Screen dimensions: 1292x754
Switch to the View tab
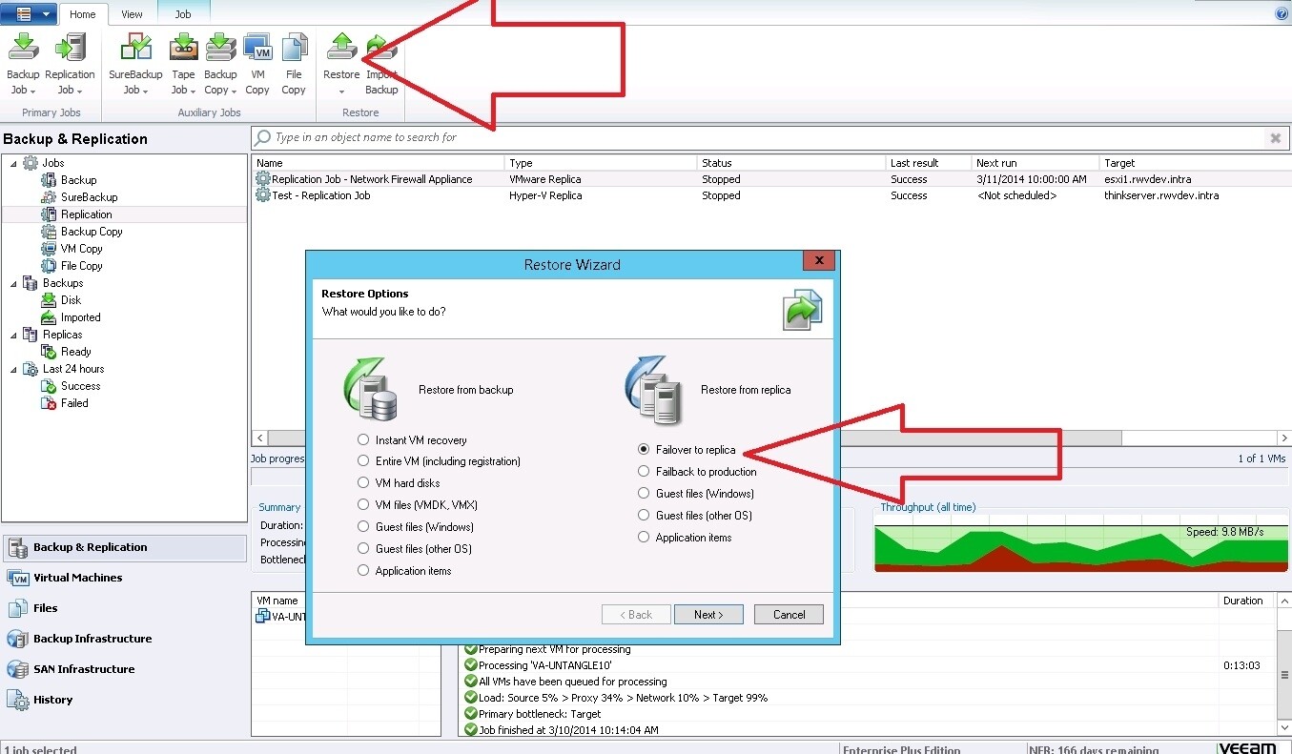coord(132,13)
